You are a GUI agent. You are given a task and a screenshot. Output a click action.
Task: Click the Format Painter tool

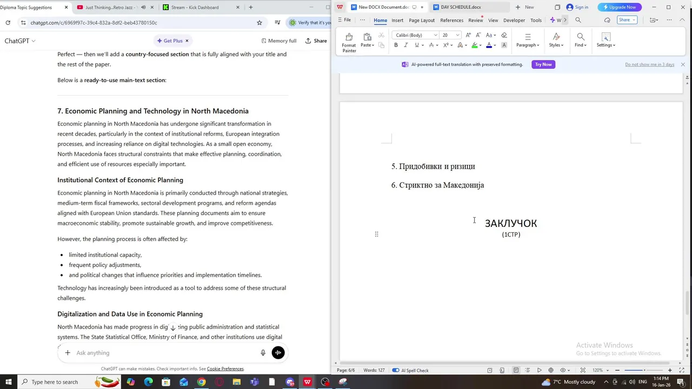(349, 43)
